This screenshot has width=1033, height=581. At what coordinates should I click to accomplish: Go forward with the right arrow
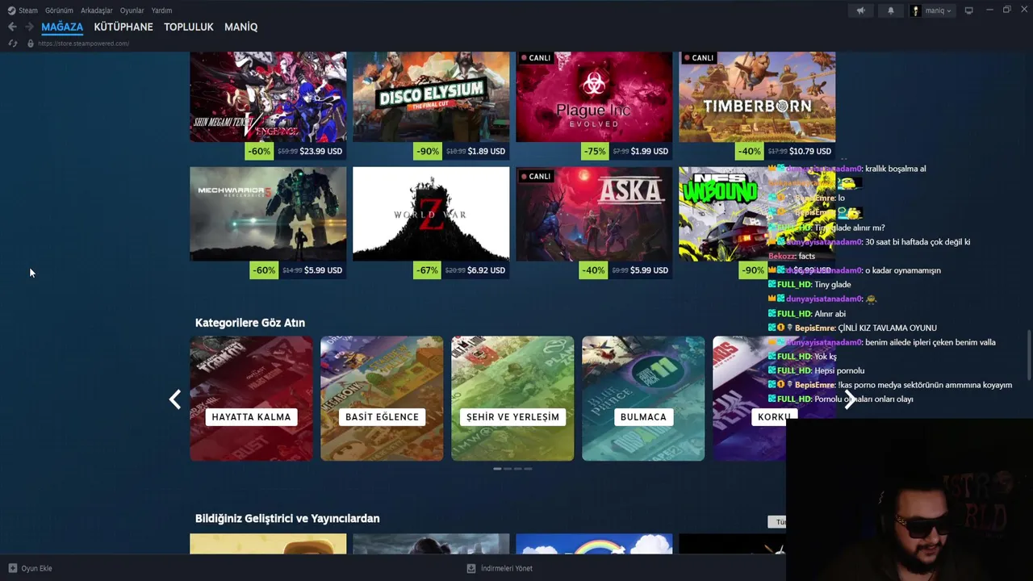(29, 27)
